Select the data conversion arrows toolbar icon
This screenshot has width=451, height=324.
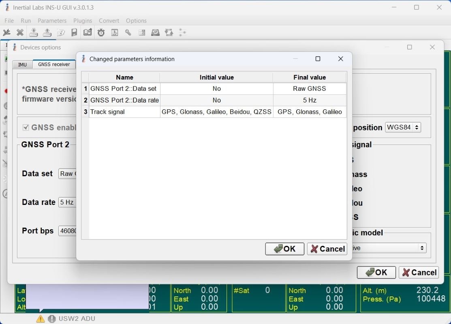pos(169,32)
